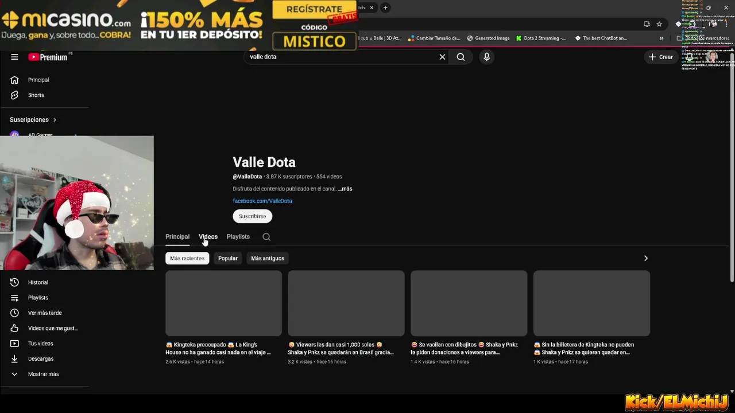This screenshot has width=735, height=413.
Task: Click the Valle Dota channel name heading
Action: coord(264,162)
